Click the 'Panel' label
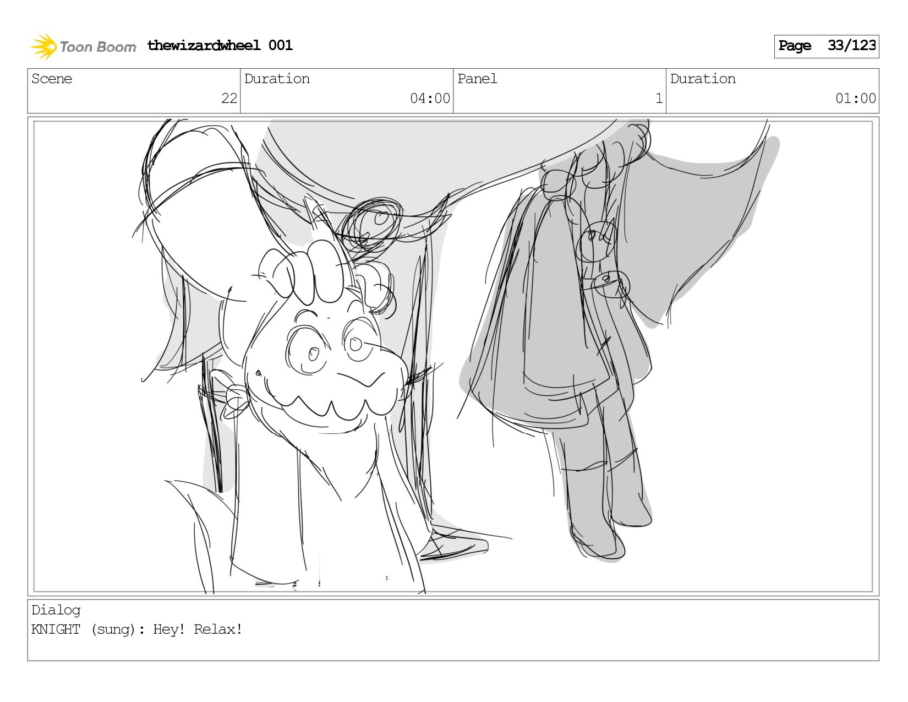Screen dimensions: 908x702 477,79
